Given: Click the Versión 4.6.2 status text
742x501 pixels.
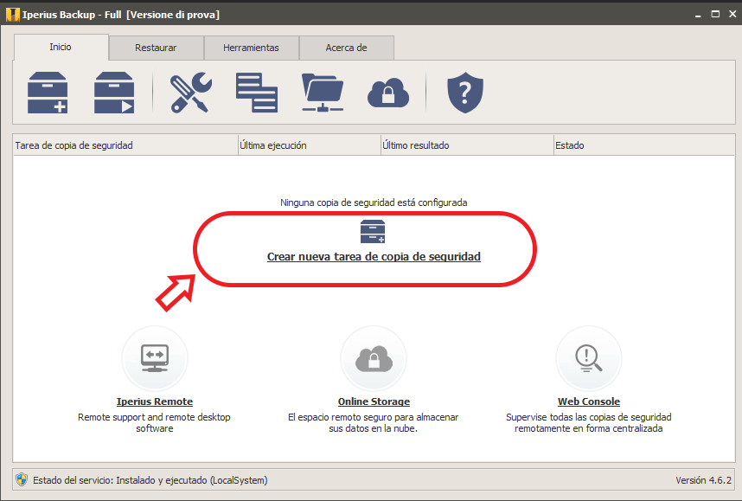Looking at the screenshot, I should click(x=703, y=480).
